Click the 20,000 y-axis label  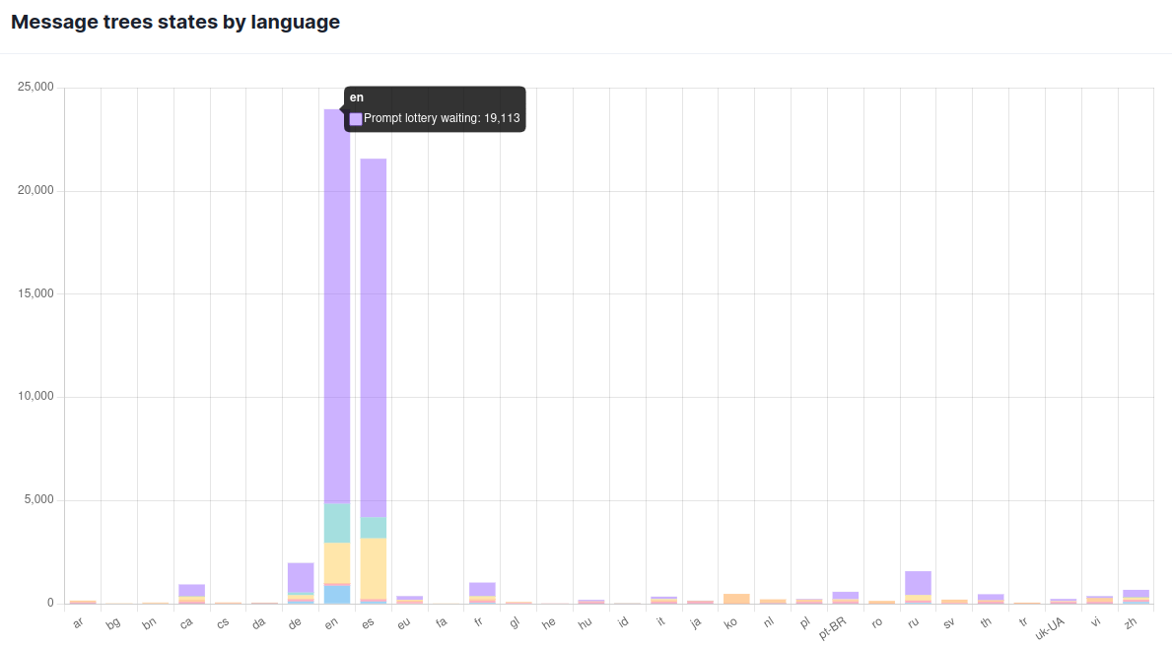click(x=35, y=190)
